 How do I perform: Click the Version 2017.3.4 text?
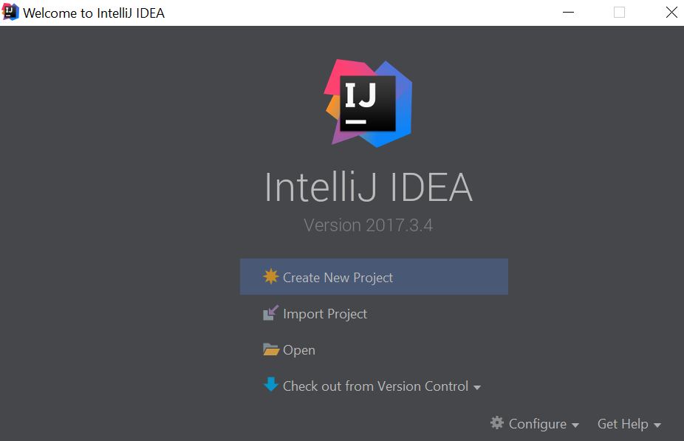click(x=368, y=225)
